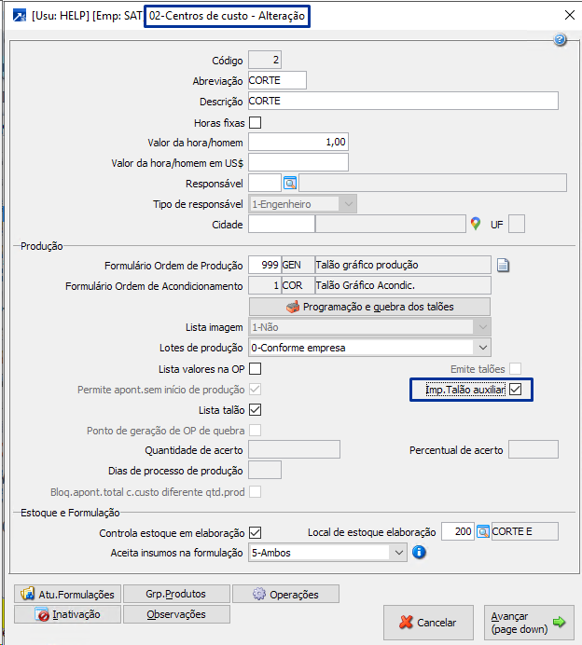Click Avançar (page down) button
Image resolution: width=582 pixels, height=645 pixels.
529,623
